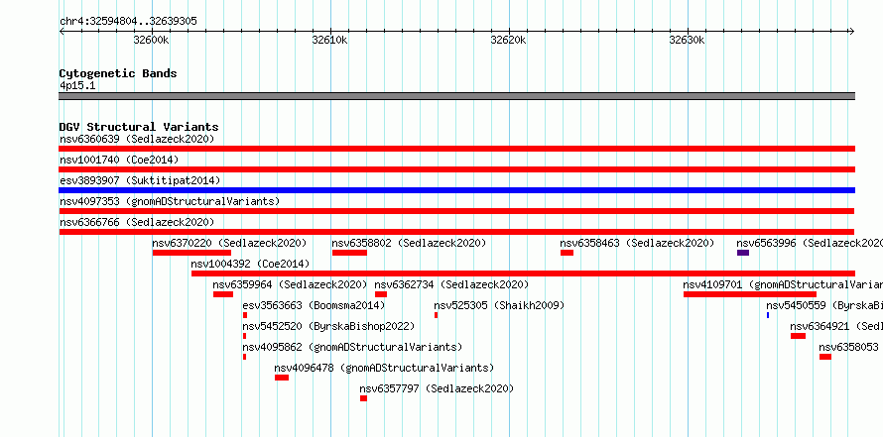Open the nsv6563996 variant label

click(810, 243)
